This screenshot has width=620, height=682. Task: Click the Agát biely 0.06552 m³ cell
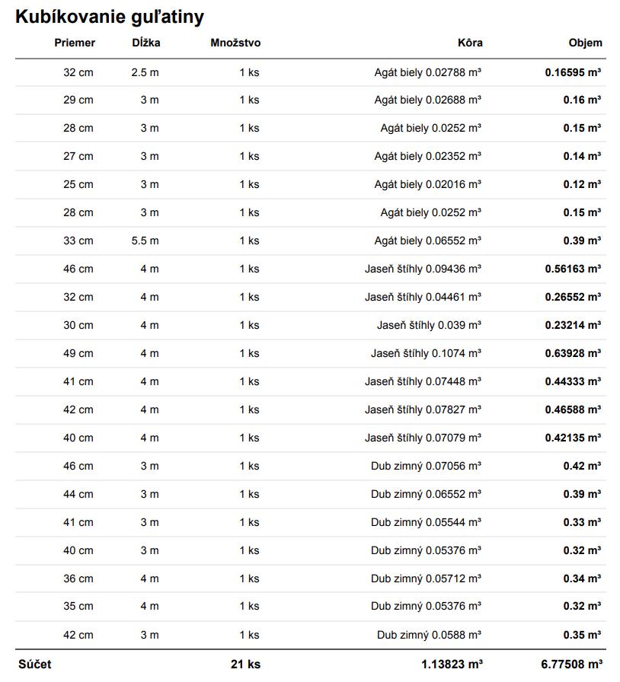coord(427,241)
